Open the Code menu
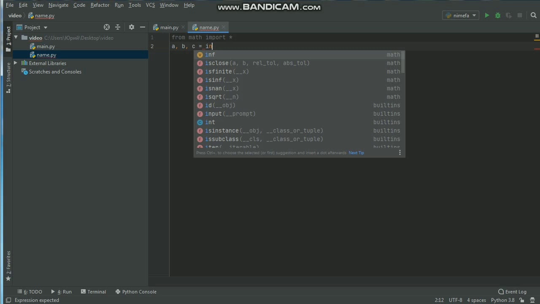 [x=79, y=5]
